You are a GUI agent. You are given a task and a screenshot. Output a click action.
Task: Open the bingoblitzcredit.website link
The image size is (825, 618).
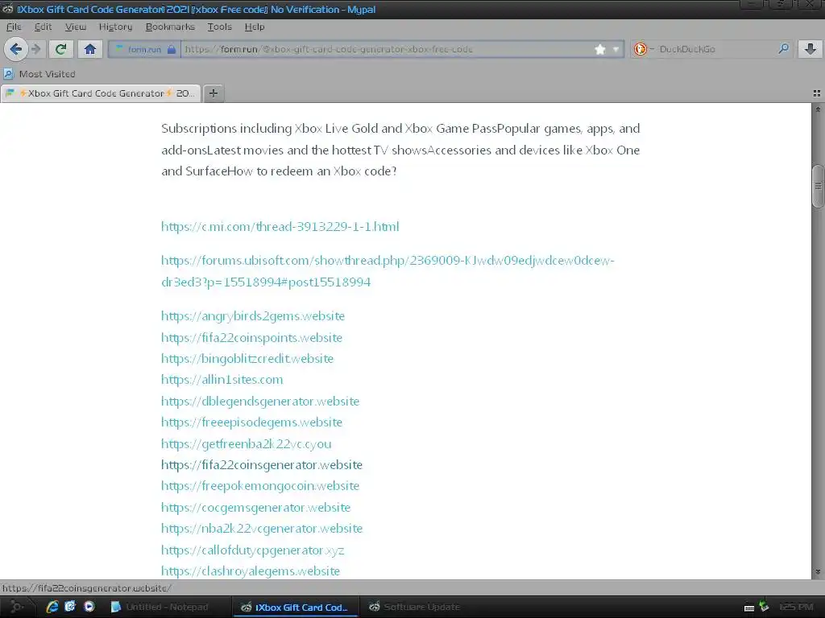click(247, 358)
